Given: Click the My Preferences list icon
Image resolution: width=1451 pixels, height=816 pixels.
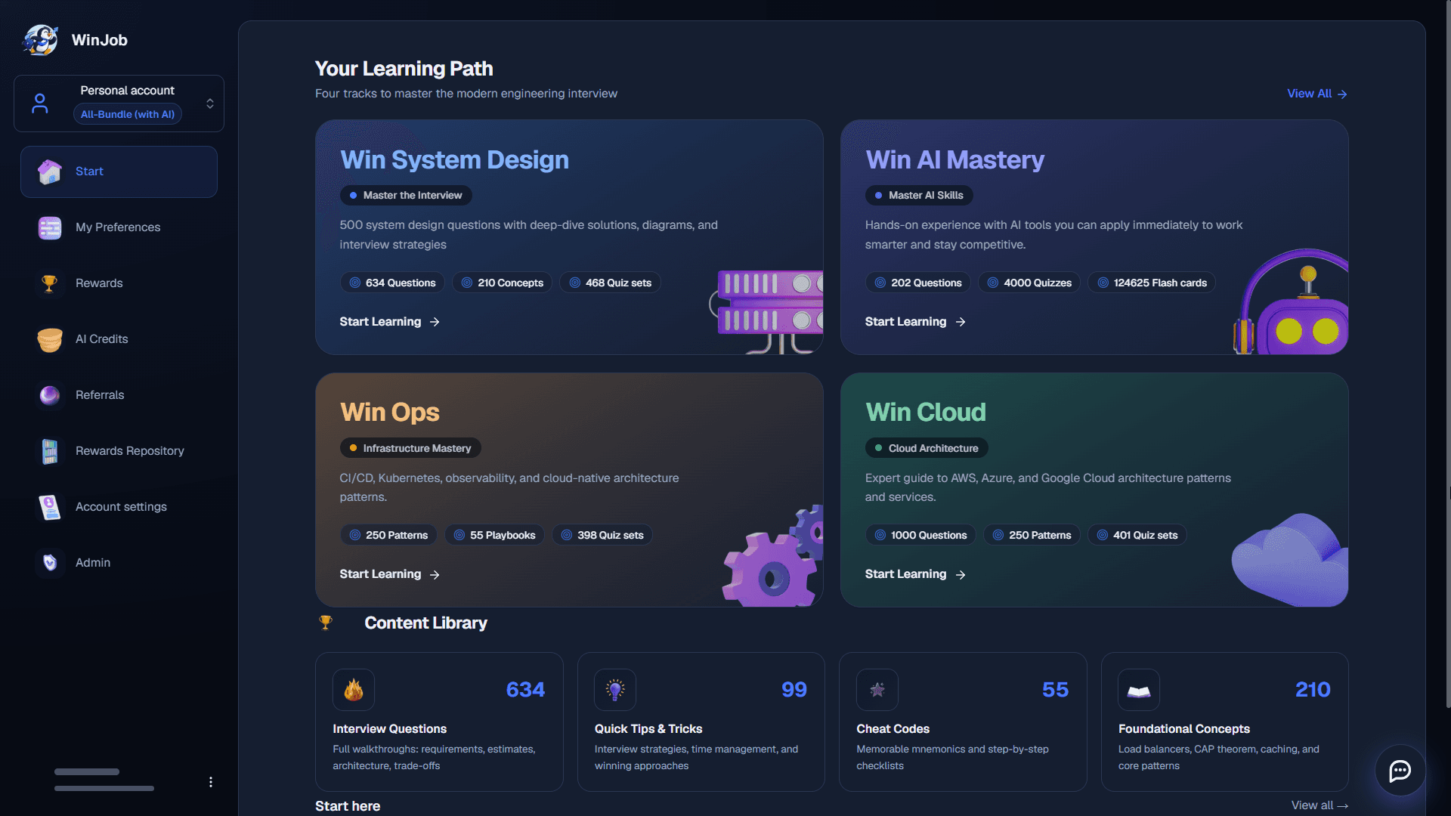Looking at the screenshot, I should coord(50,227).
